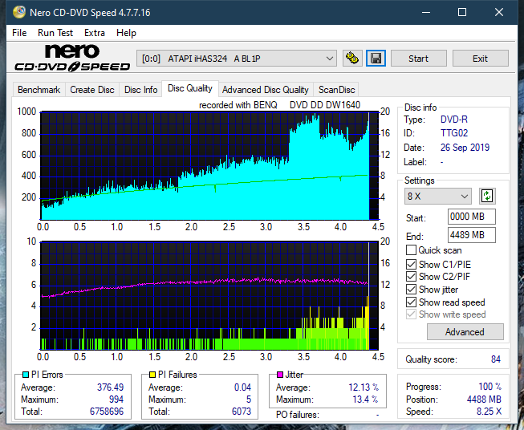Click the disc type DVD-R
The image size is (524, 430).
[454, 120]
